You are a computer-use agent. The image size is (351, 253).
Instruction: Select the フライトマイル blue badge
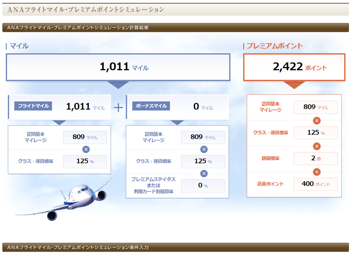(33, 106)
